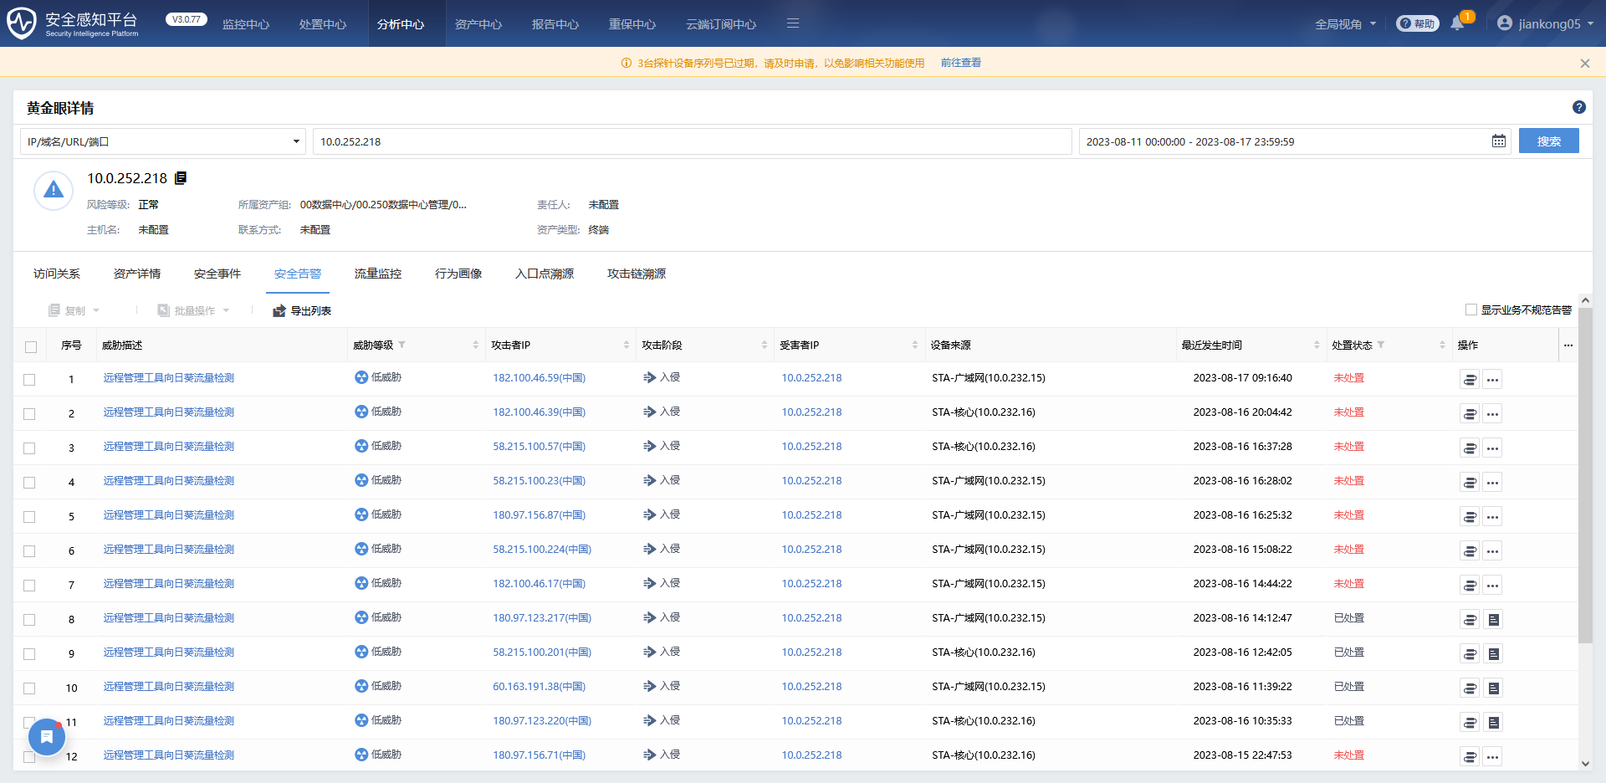Viewport: 1606px width, 783px height.
Task: Select the checkbox for row 10
Action: [29, 688]
